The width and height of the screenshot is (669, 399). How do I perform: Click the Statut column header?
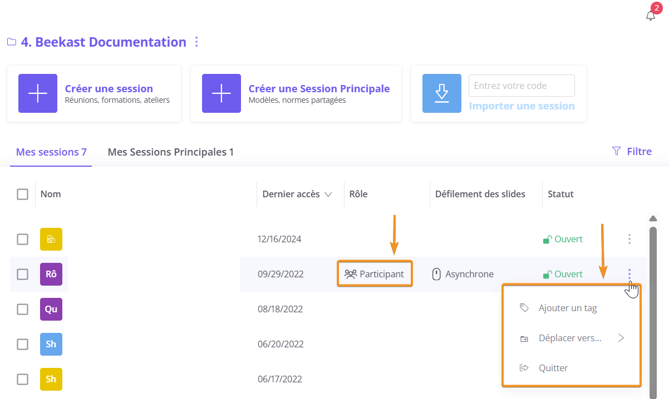tap(560, 194)
